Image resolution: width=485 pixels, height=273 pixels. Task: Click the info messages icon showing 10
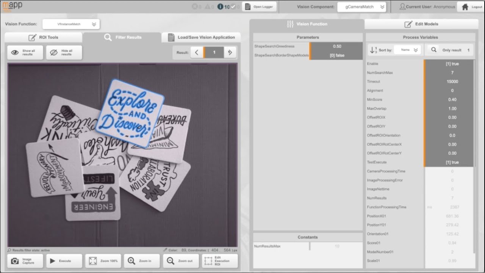(x=221, y=6)
